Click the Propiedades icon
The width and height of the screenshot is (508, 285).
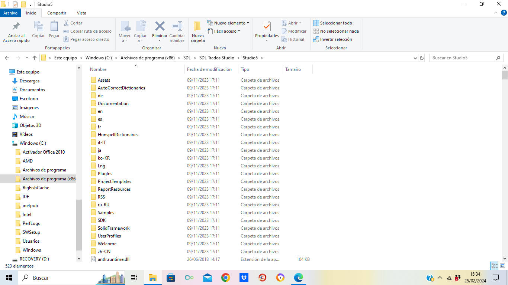click(x=267, y=26)
